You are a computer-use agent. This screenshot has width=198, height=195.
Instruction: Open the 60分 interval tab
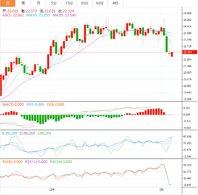(100, 3)
